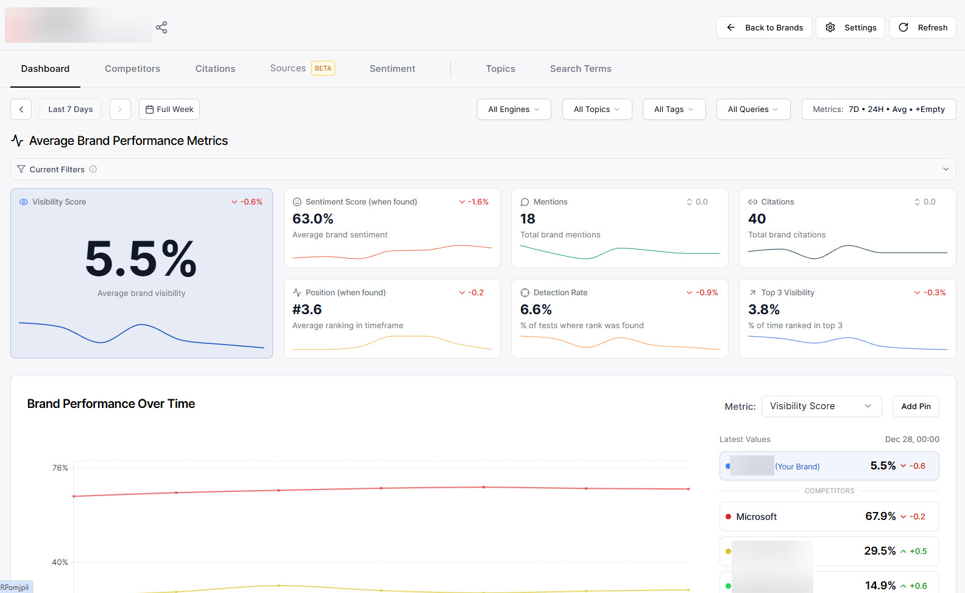Toggle Microsoft competitor in chart legend

click(829, 516)
